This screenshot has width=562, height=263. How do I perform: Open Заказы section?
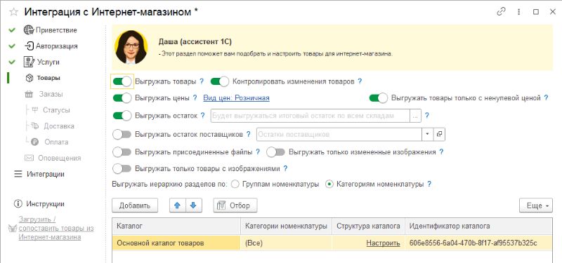[51, 94]
